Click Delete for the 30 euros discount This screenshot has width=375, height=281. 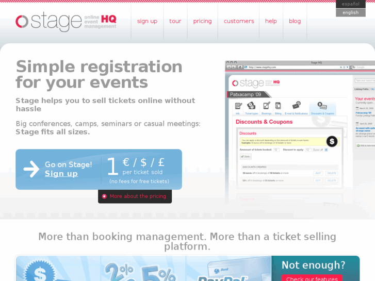pyautogui.click(x=332, y=173)
